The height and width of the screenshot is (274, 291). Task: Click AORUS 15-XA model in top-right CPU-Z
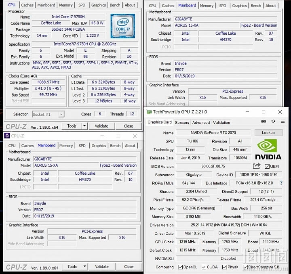(x=207, y=25)
